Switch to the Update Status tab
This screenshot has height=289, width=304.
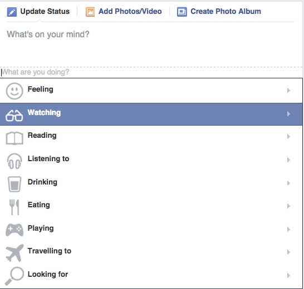[x=38, y=12]
